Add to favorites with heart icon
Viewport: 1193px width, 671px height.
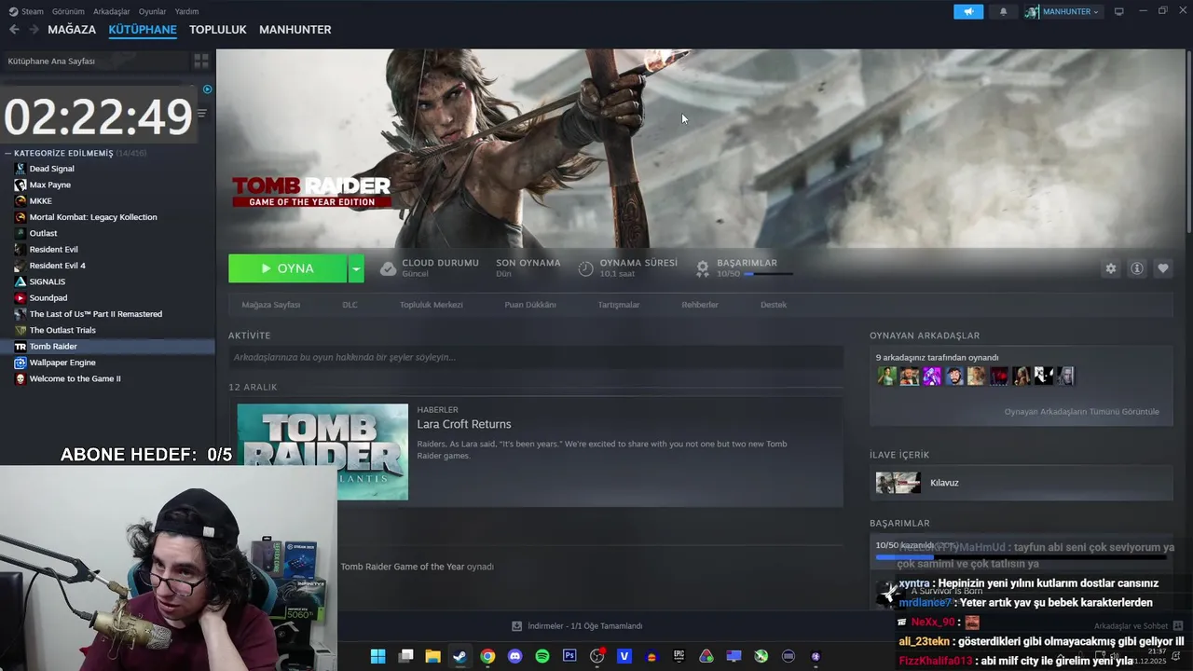pos(1163,268)
